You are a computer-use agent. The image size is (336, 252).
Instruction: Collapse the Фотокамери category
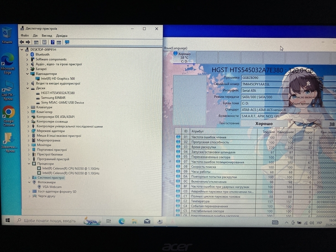click(29, 182)
